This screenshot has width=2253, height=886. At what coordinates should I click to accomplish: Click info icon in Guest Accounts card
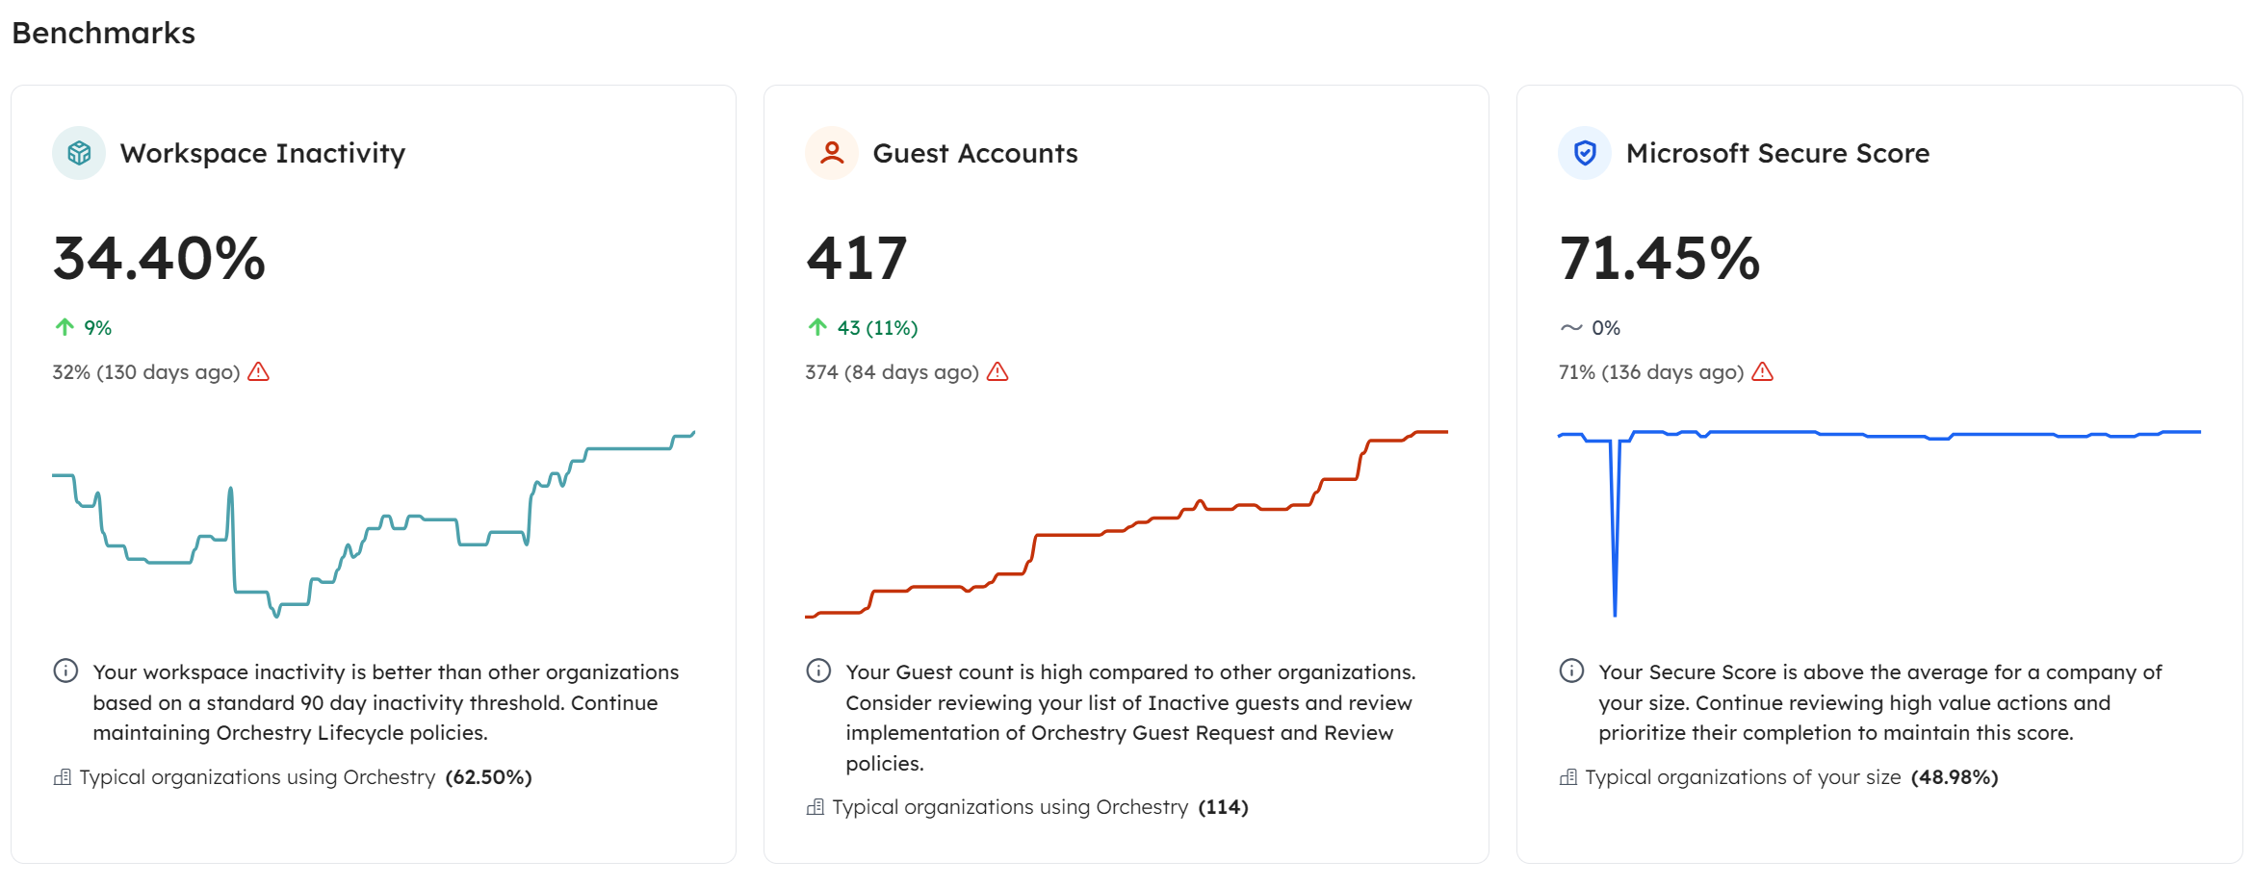818,671
